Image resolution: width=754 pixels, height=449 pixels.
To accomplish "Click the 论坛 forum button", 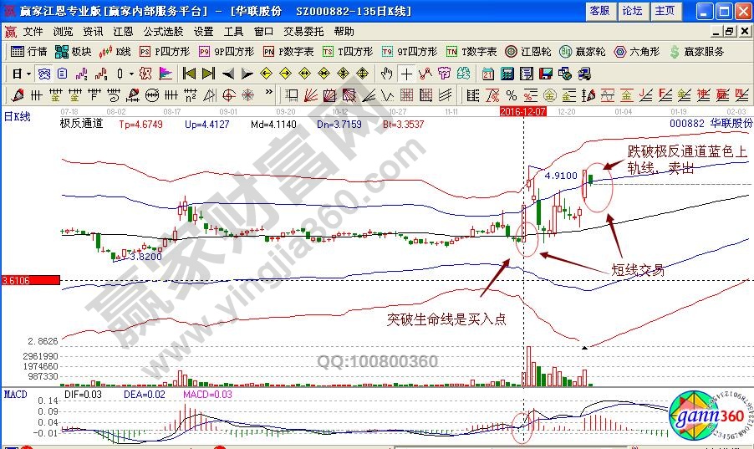I will (632, 11).
